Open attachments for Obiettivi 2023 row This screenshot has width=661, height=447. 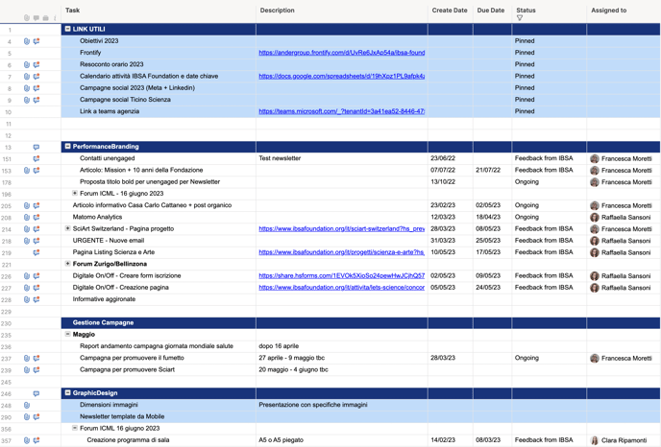pyautogui.click(x=27, y=41)
